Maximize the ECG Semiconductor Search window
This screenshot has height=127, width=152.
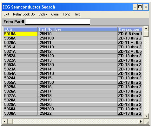tap(140, 7)
